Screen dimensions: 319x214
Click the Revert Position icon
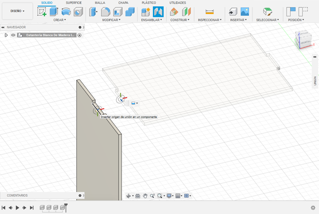click(x=303, y=12)
